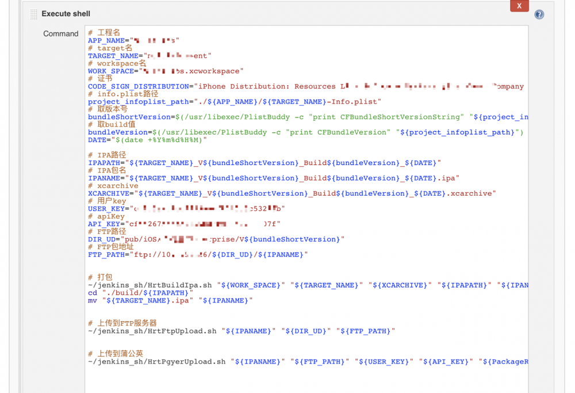Click the WORK_SPACE xcworkspace line
Viewport: 575px width, 393px height.
pyautogui.click(x=166, y=71)
